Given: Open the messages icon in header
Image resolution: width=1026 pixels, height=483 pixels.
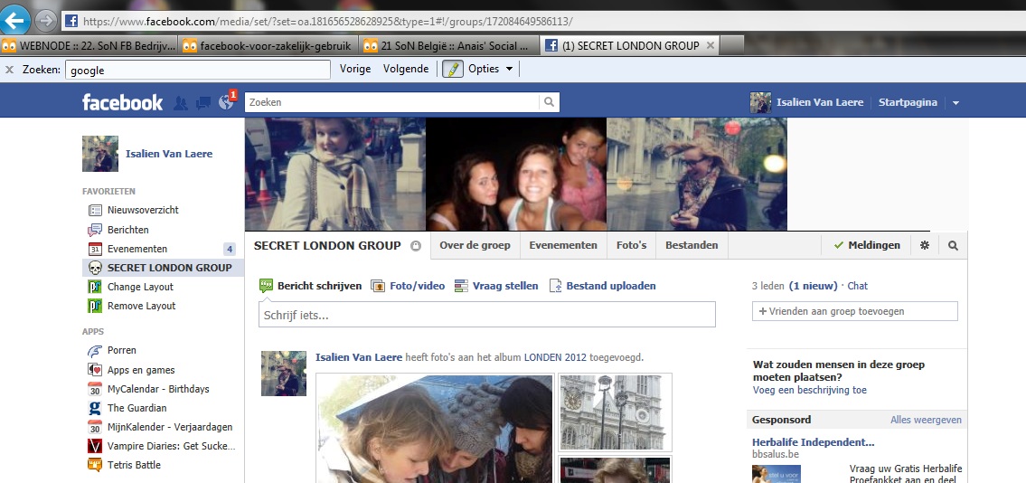Looking at the screenshot, I should pyautogui.click(x=203, y=103).
